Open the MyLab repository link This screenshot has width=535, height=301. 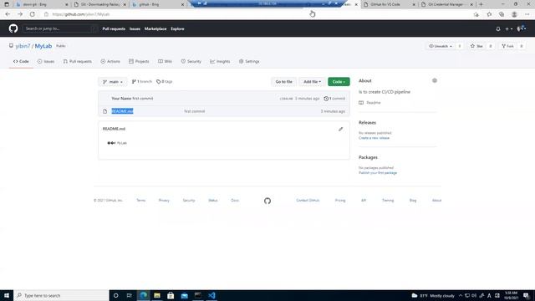click(x=43, y=46)
